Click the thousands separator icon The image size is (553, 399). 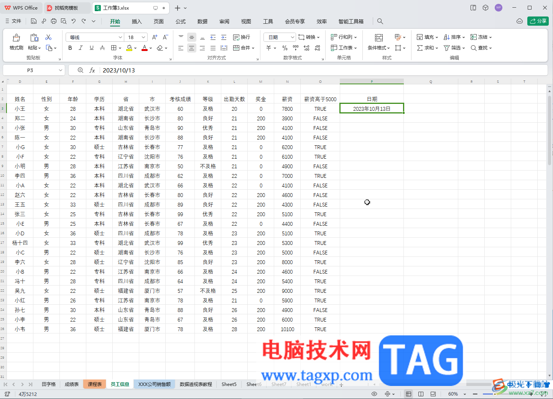tap(296, 48)
